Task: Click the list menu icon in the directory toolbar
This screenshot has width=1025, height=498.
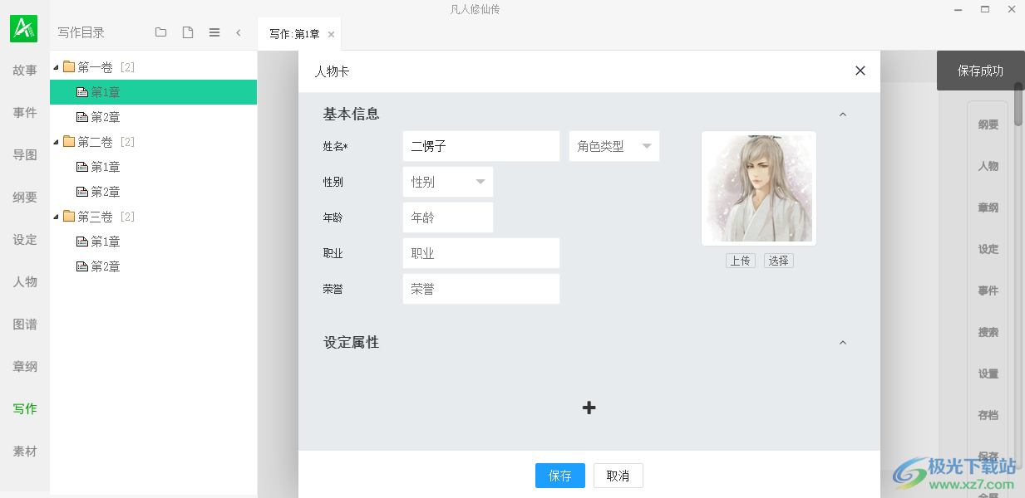Action: tap(214, 32)
